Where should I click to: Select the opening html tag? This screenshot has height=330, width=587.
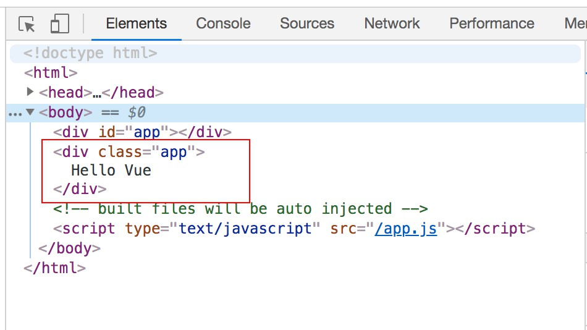click(x=51, y=73)
